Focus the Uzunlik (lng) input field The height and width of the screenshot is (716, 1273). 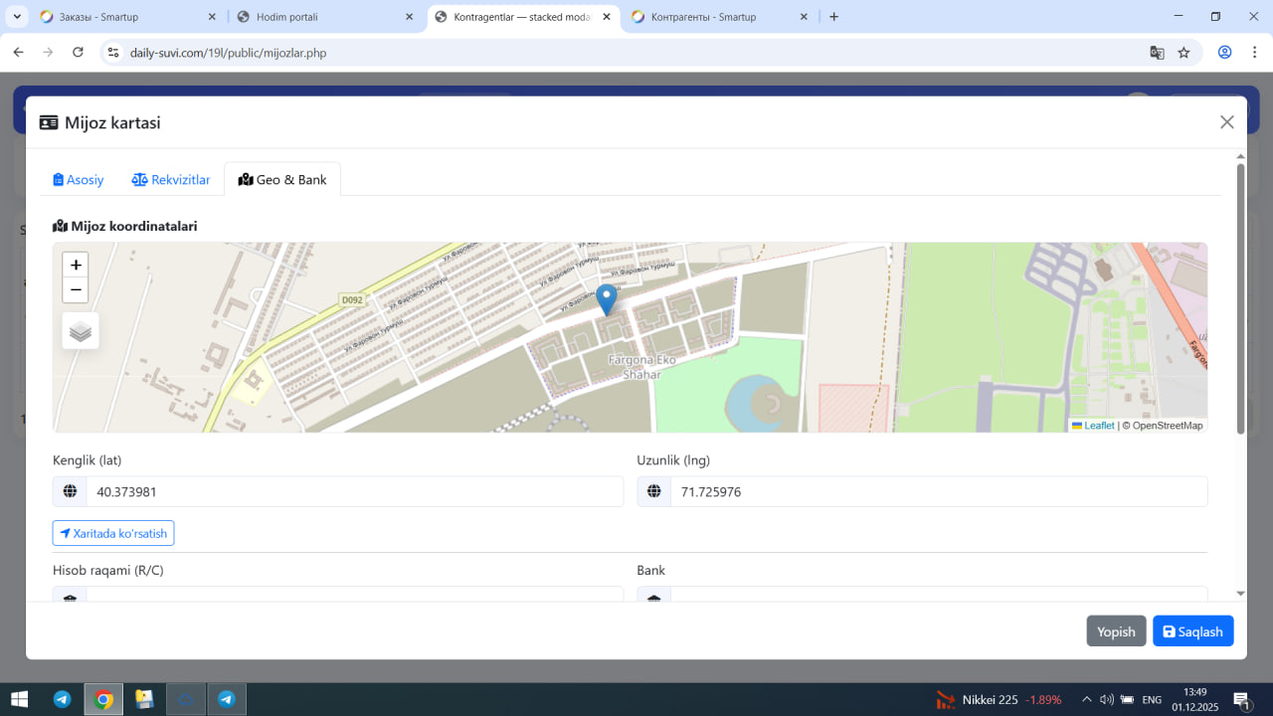[x=938, y=491]
